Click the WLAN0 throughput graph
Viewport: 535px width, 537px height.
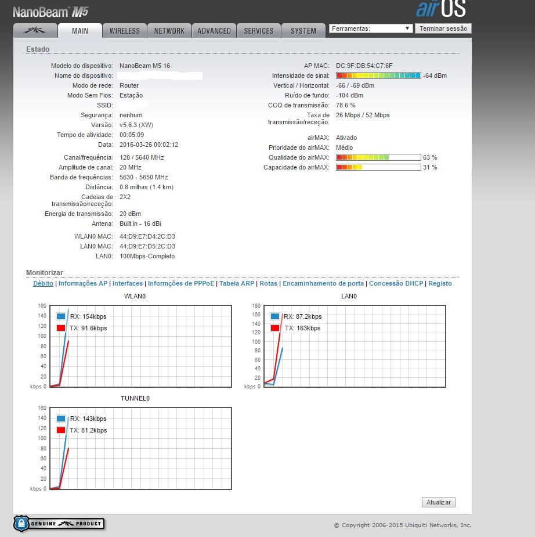coord(140,346)
